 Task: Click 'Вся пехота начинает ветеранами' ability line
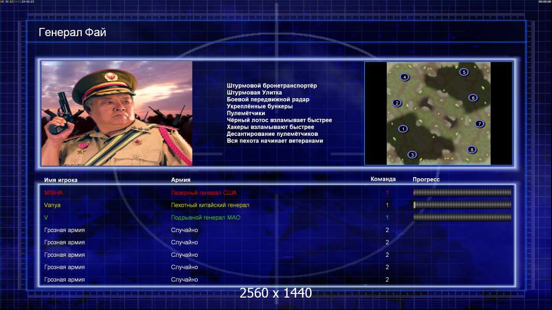(275, 141)
